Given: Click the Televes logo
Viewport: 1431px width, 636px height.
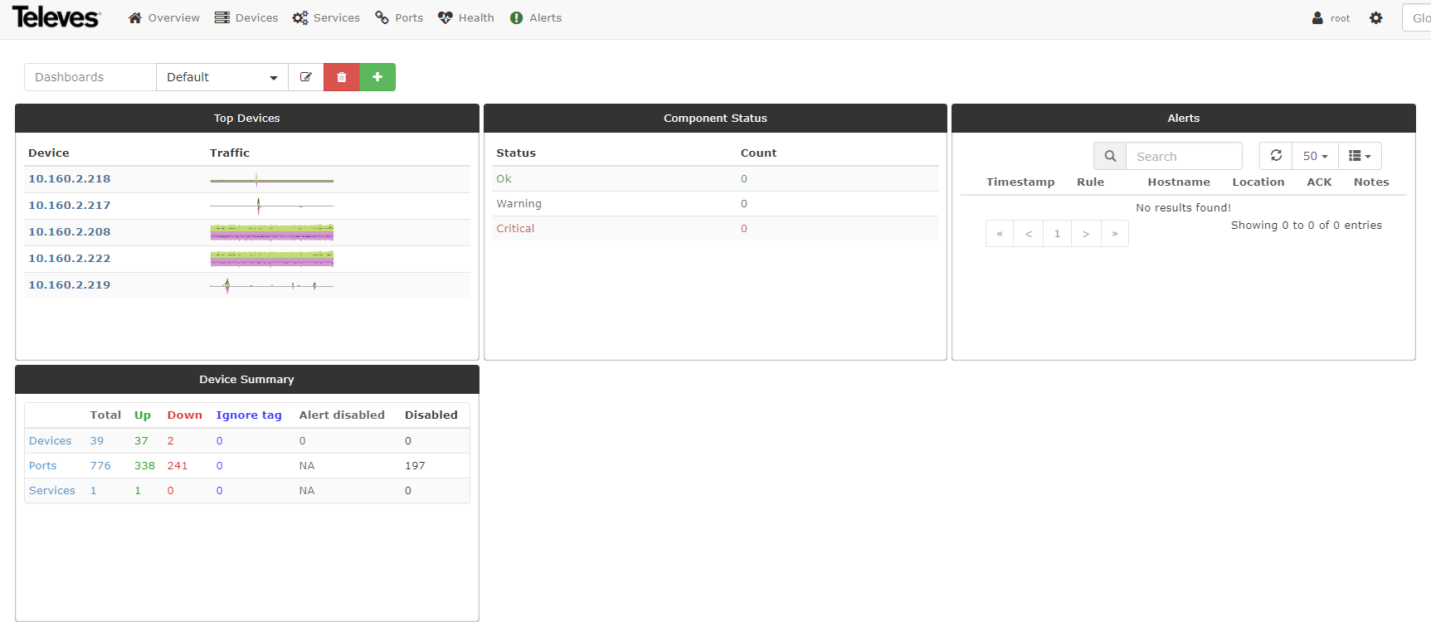Looking at the screenshot, I should tap(56, 17).
